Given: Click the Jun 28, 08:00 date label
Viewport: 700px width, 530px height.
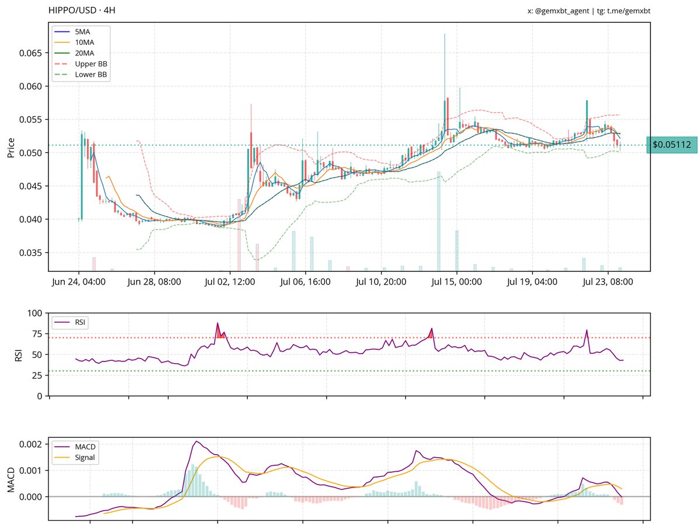Looking at the screenshot, I should click(x=154, y=282).
